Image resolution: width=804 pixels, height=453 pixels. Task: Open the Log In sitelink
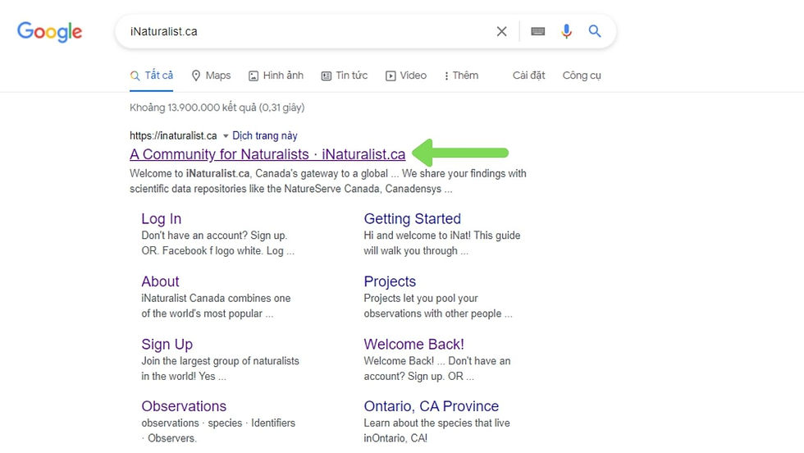click(x=162, y=219)
